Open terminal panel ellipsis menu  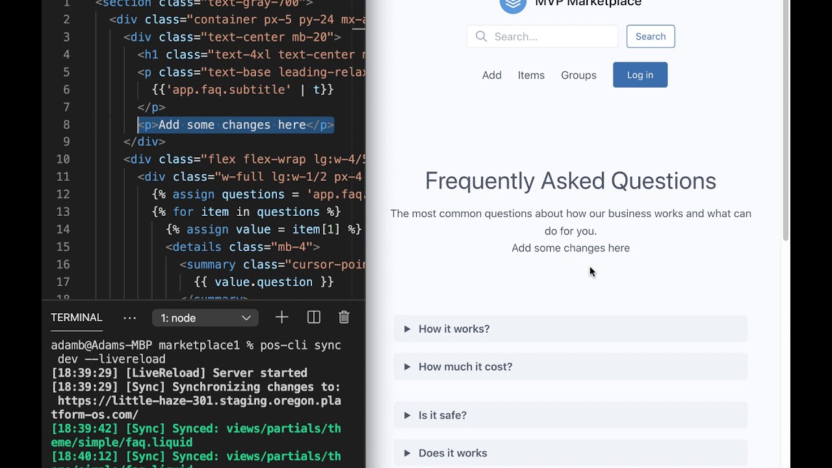129,318
